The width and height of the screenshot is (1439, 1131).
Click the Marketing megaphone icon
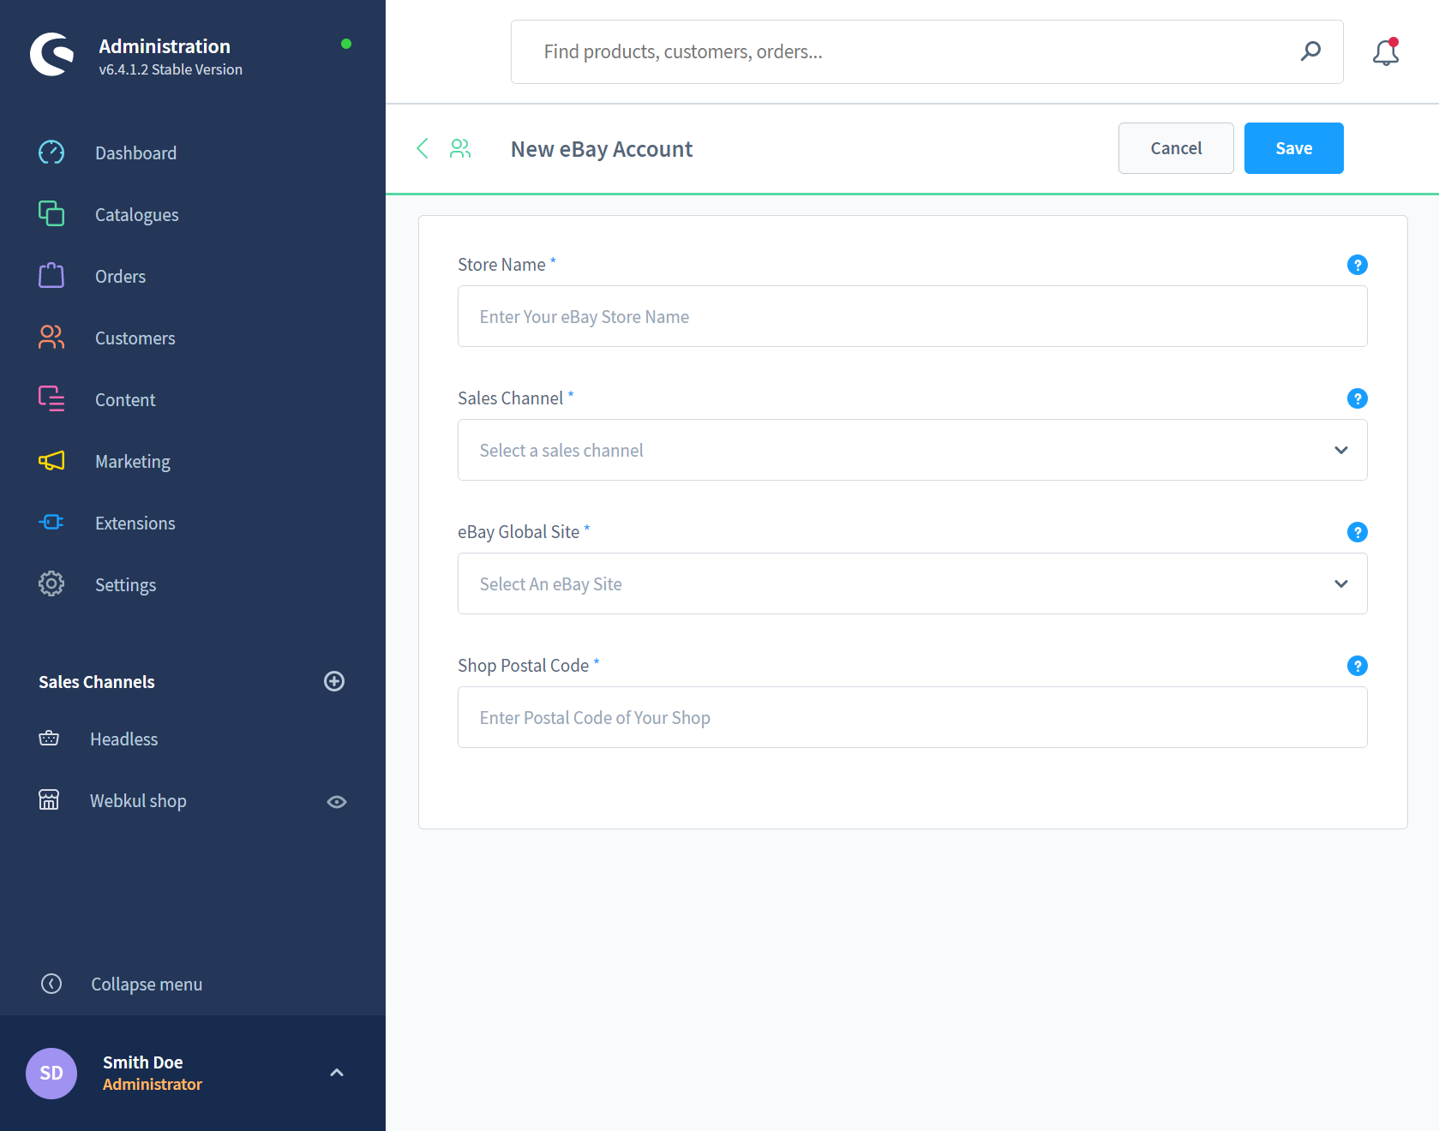click(x=51, y=461)
